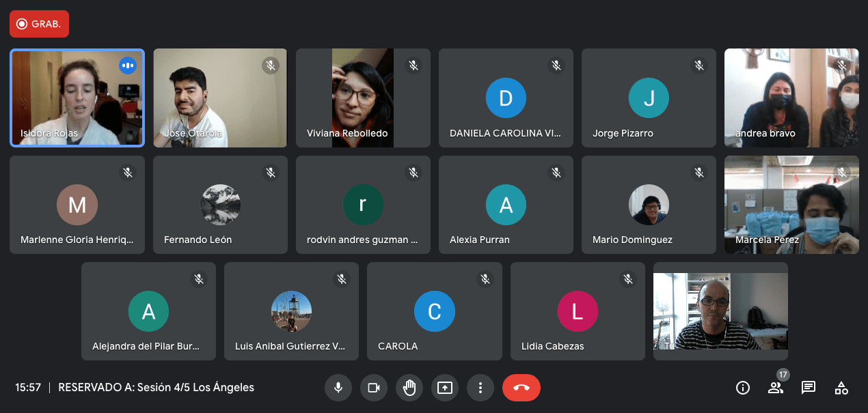868x413 pixels.
Task: Click the meeting title RESERVADO A: Sesión 4/5
Action: point(157,388)
